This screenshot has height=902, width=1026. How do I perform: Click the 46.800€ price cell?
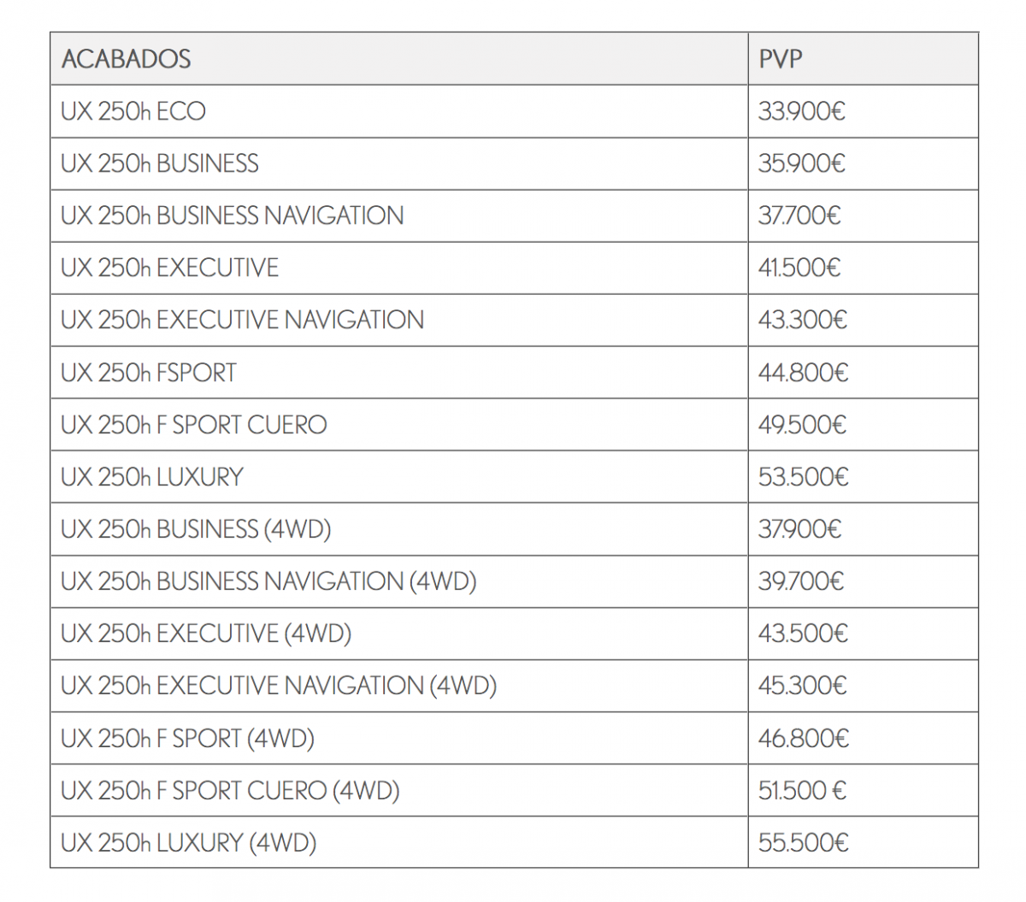click(803, 738)
